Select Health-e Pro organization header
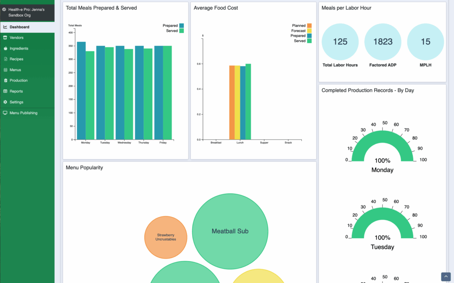Screen dimensions: 454x283 point(25,12)
